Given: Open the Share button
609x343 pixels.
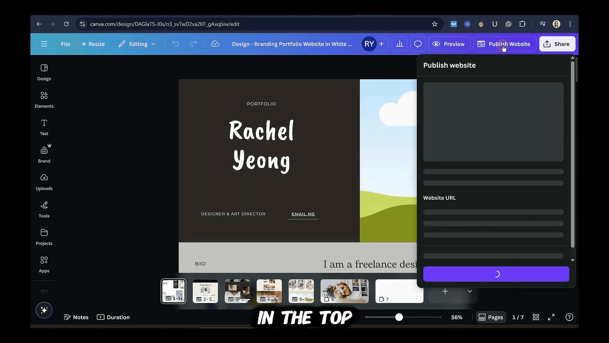Looking at the screenshot, I should tap(557, 44).
